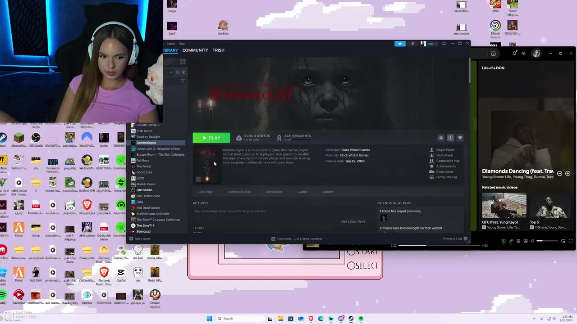Screen dimensions: 577x324
Task: Open TRISH profile menu in Steam
Action: 218,50
